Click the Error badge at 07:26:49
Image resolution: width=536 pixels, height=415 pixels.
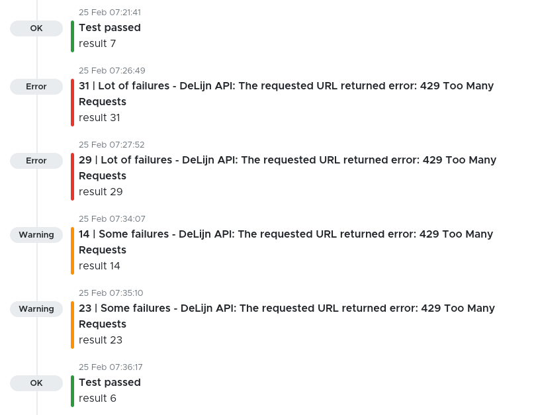coord(36,87)
